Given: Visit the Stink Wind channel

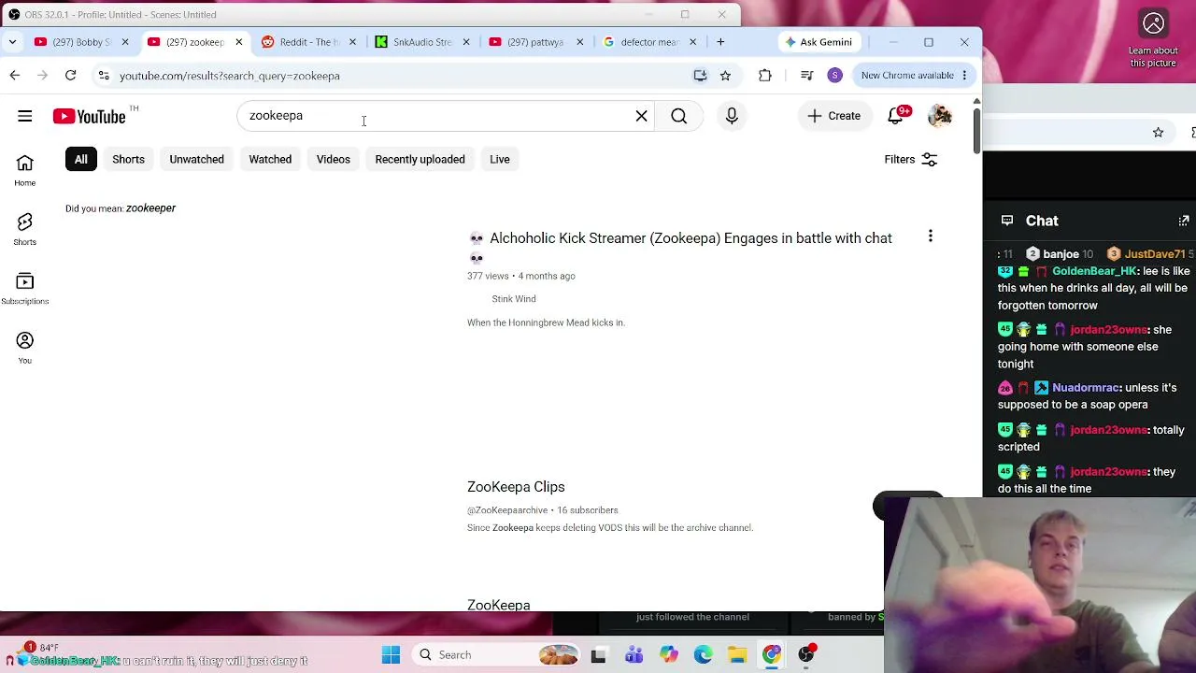Looking at the screenshot, I should (514, 299).
